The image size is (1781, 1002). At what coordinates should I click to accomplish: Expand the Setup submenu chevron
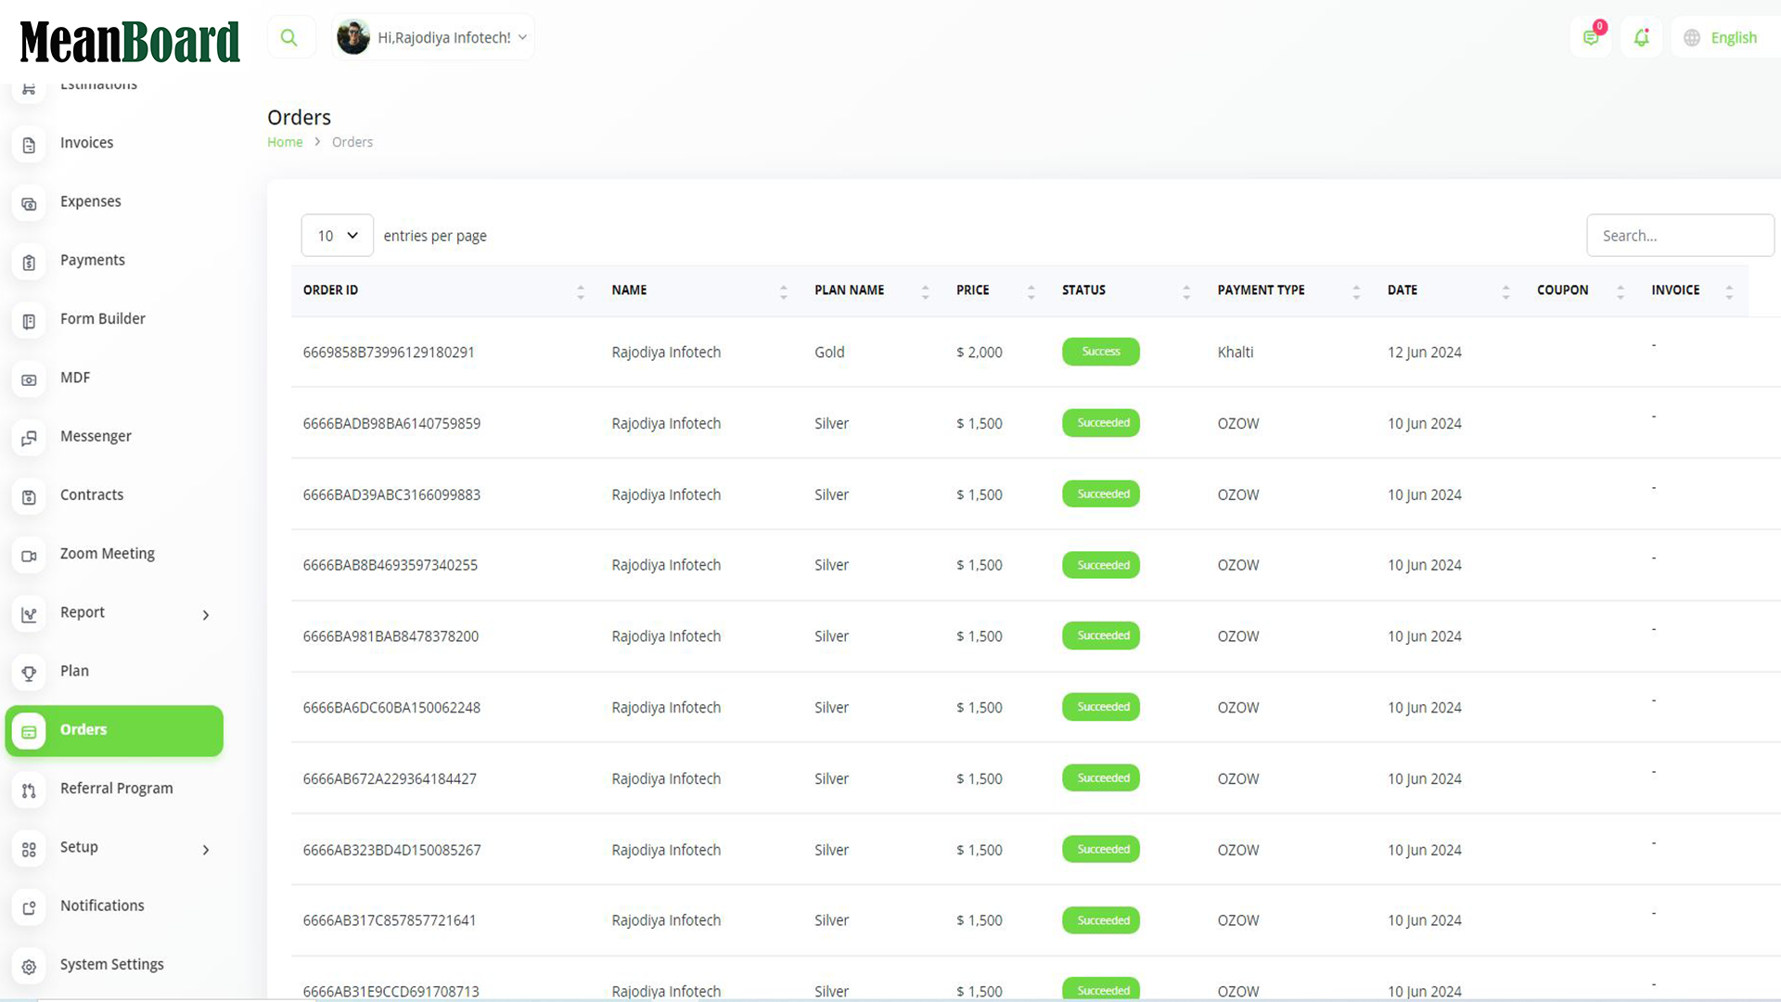click(206, 850)
